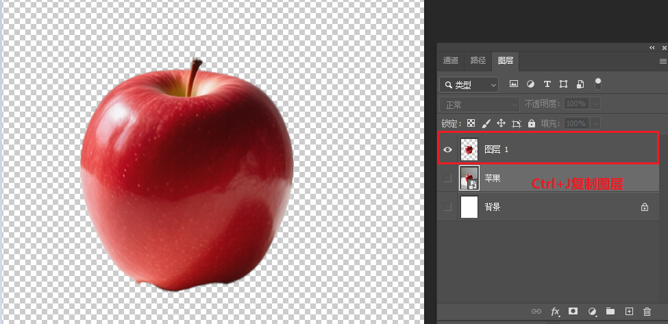Delete layer using the trash icon
The image size is (668, 324).
(x=647, y=312)
